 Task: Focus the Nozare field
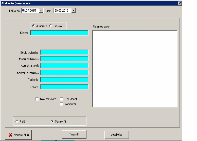click(x=64, y=87)
